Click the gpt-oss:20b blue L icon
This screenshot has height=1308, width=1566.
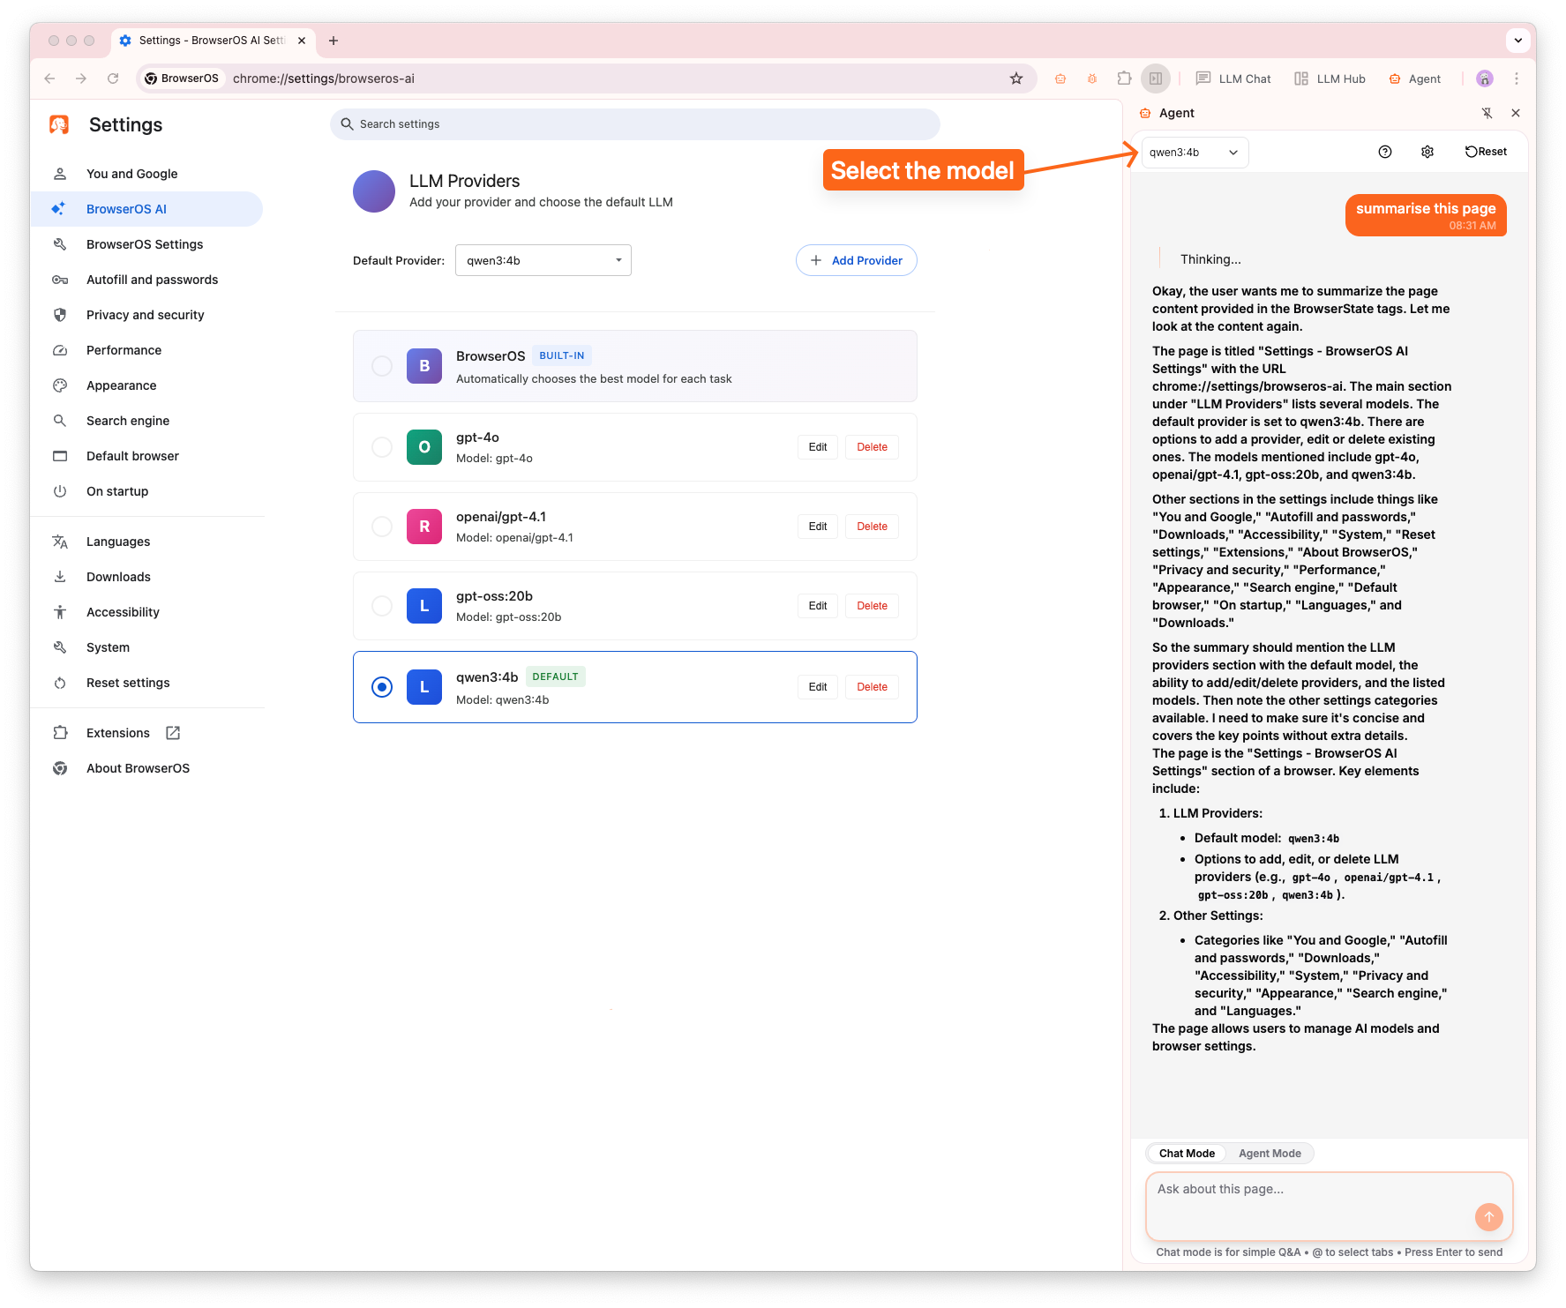424,606
